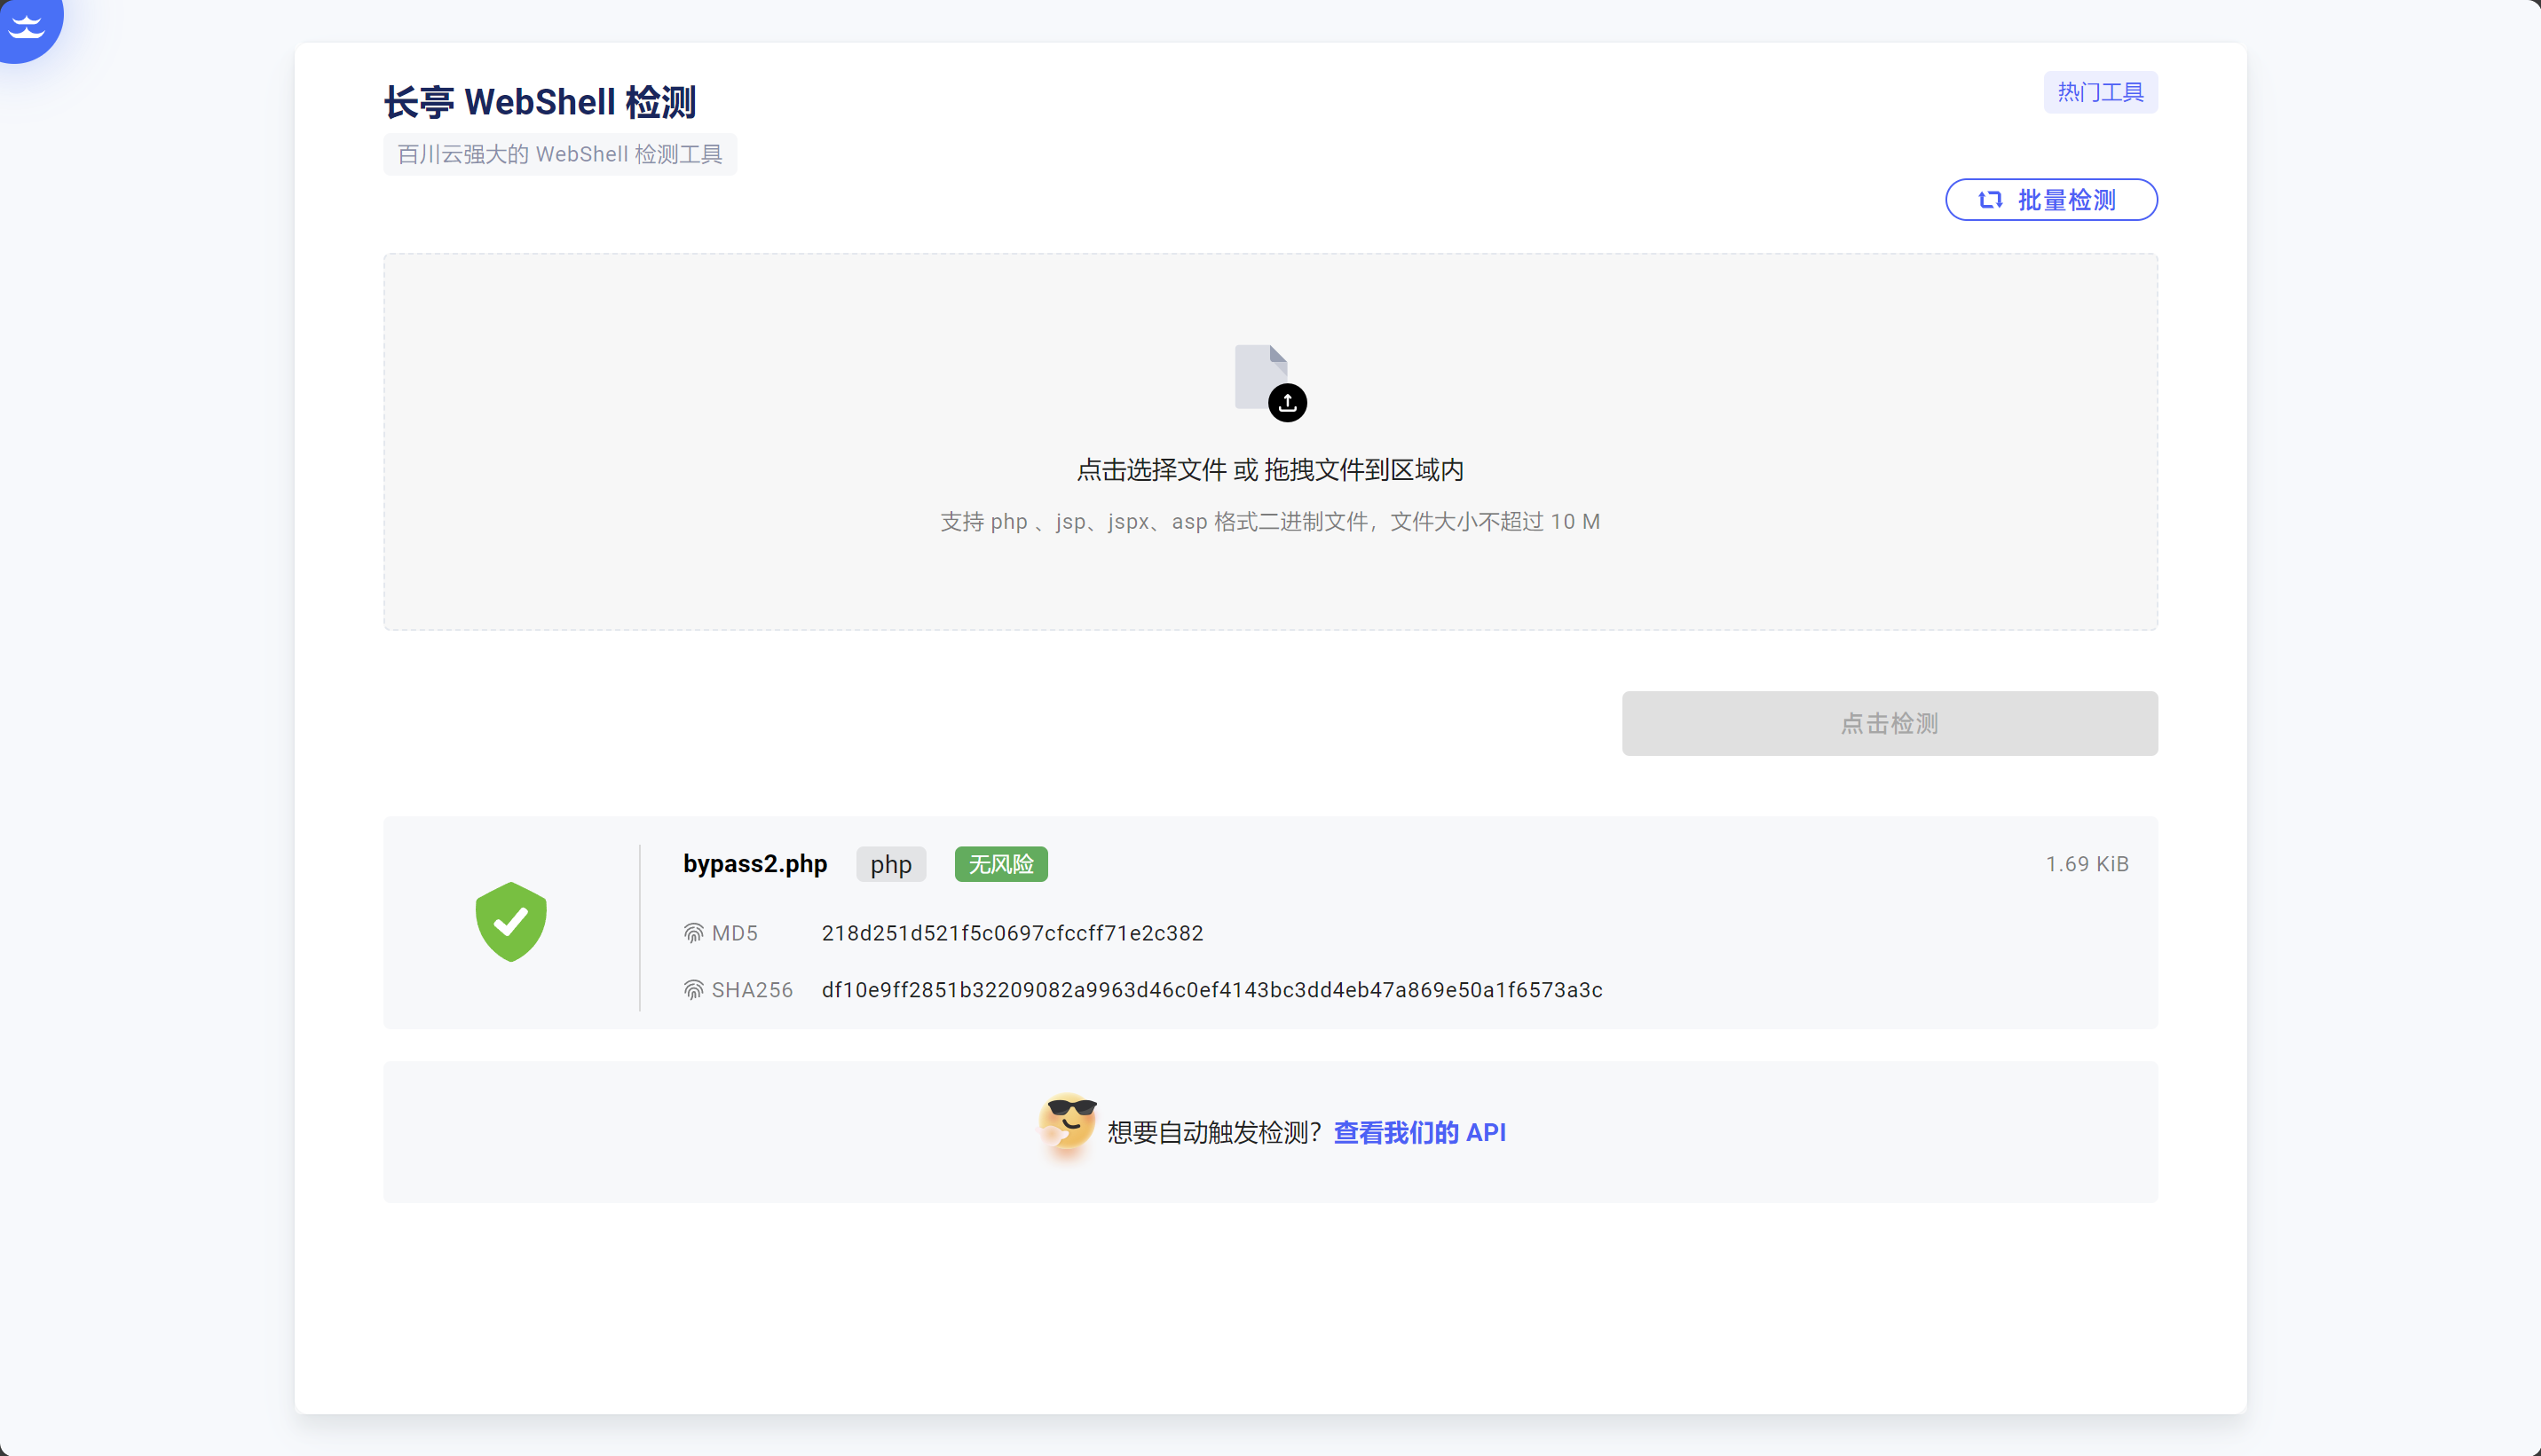This screenshot has height=1456, width=2541.
Task: Click the MD5 fingerprint icon
Action: (x=693, y=933)
